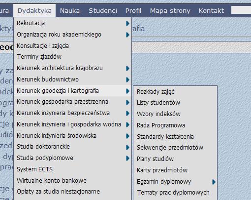The image size is (251, 200).
Task: Open the Kierunek budownictwo submenu arrow
Action: coord(127,80)
